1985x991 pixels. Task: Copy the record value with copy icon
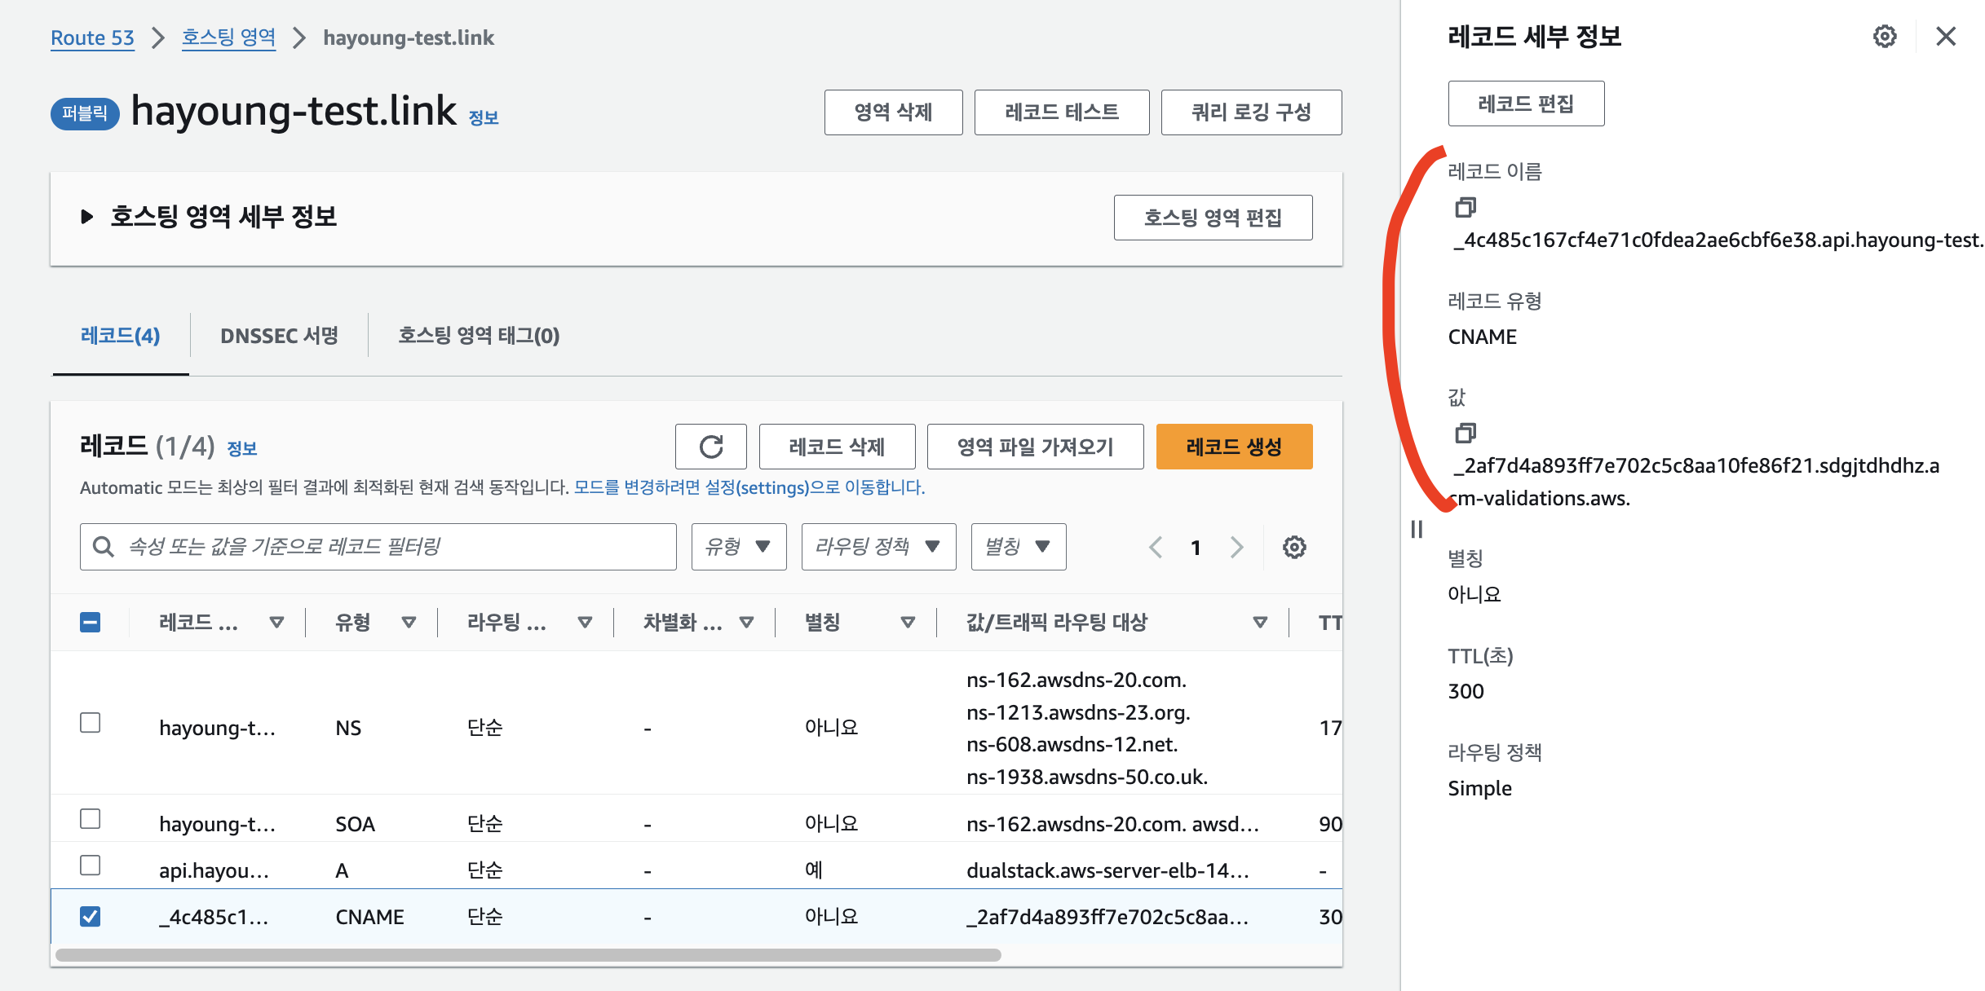click(1465, 433)
